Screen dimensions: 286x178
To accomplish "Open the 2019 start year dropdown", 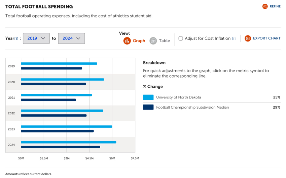I will [36, 38].
